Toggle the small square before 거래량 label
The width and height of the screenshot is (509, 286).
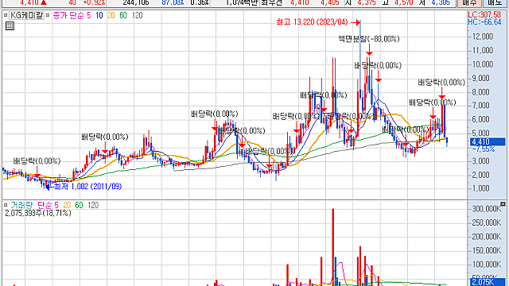[6, 205]
